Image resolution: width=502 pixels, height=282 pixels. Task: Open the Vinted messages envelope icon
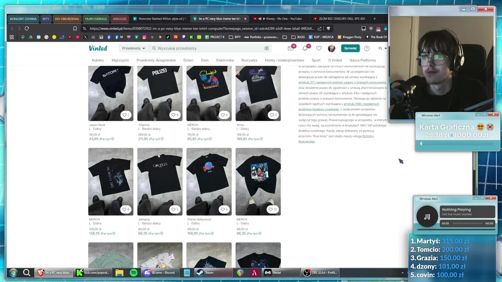coord(291,48)
